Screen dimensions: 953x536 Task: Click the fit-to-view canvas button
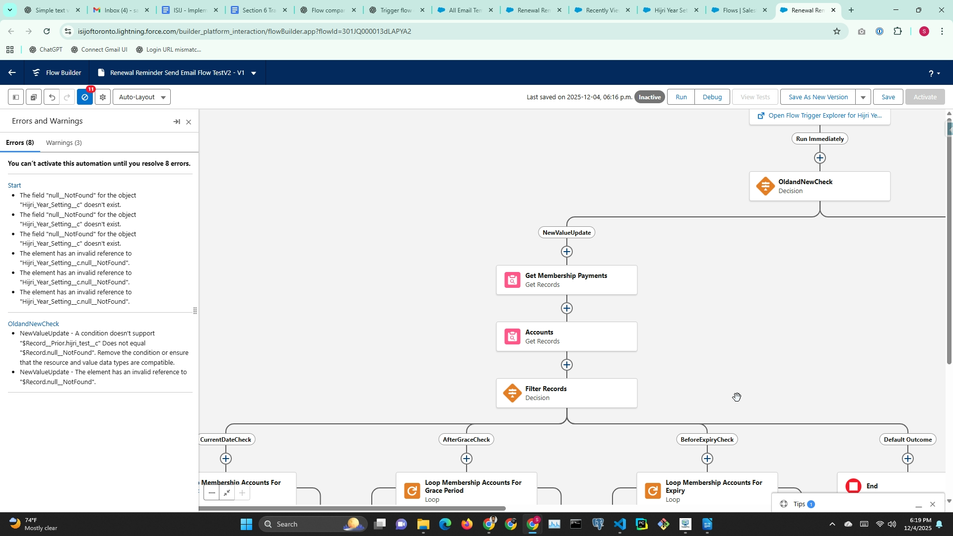pyautogui.click(x=227, y=493)
